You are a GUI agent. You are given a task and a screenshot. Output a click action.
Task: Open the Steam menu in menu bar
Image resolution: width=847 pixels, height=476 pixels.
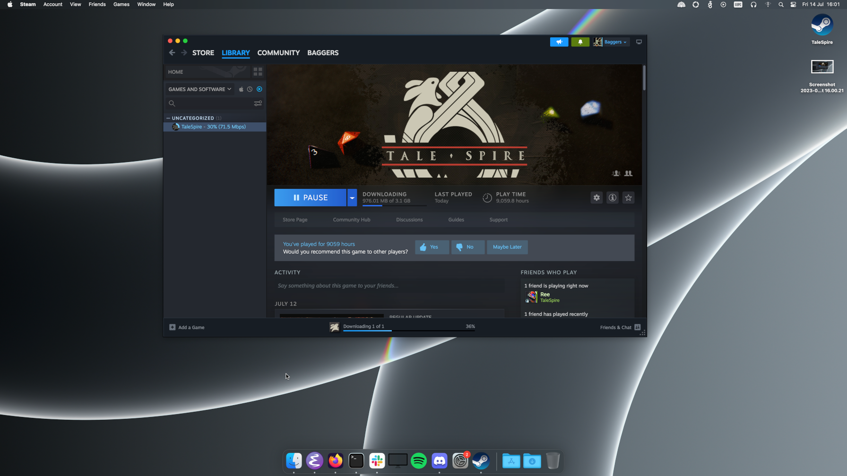click(x=28, y=4)
